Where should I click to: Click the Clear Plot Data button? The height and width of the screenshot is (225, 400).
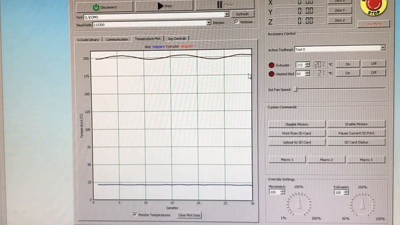pyautogui.click(x=189, y=215)
